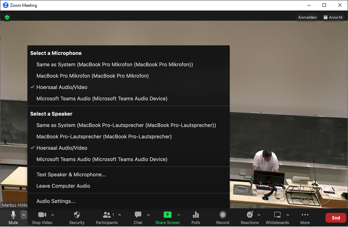Expand the Share Screen options arrow
Screen dimensions: 348x227
pyautogui.click(x=179, y=215)
